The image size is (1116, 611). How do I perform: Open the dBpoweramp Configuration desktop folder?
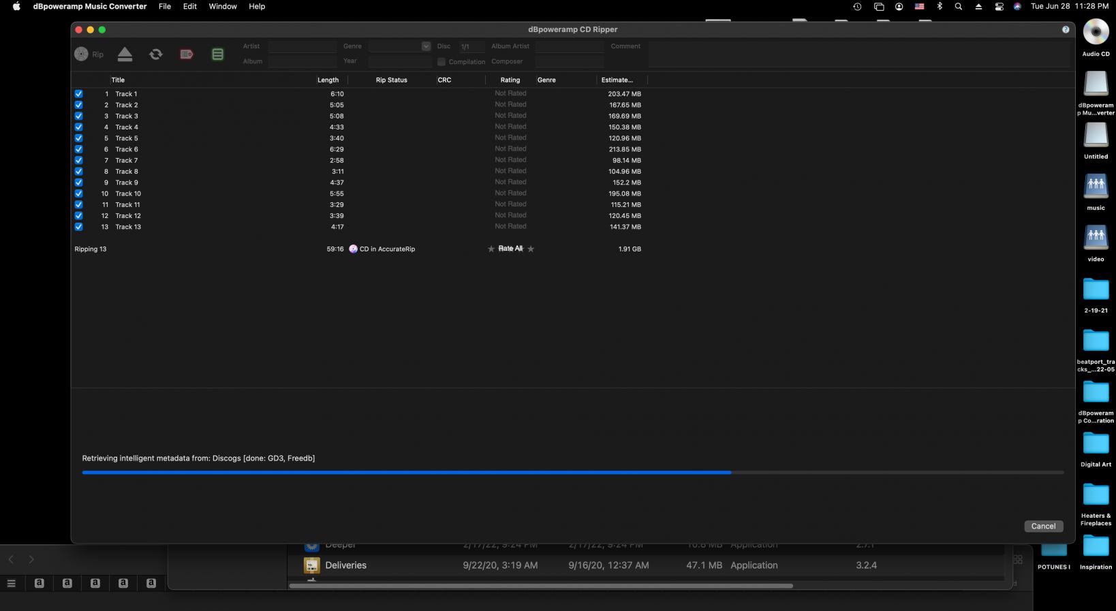[x=1096, y=392]
